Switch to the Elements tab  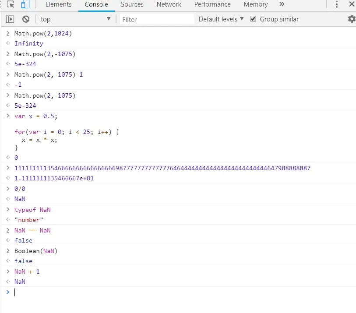coord(58,4)
